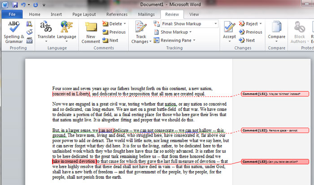The image size is (314, 185).
Task: Open the Reviewing Pane
Action: 172,40
